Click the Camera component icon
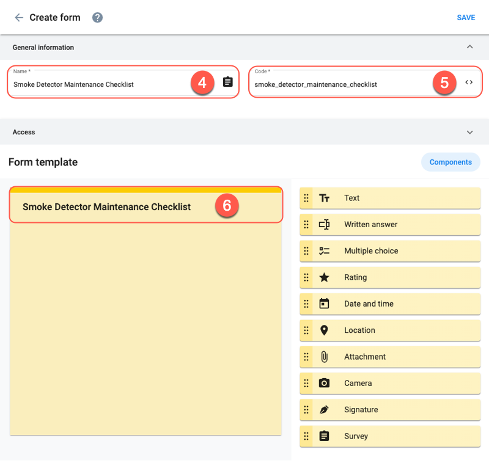This screenshot has width=489, height=469. 324,383
